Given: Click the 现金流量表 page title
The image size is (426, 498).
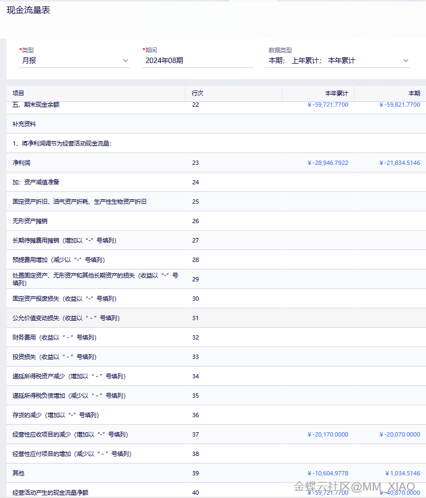Looking at the screenshot, I should (28, 10).
